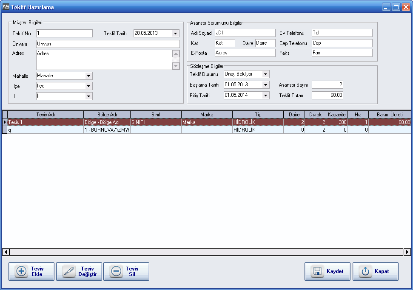The width and height of the screenshot is (413, 290).
Task: Open the Bitiş Tarihi date picker
Action: (x=265, y=95)
